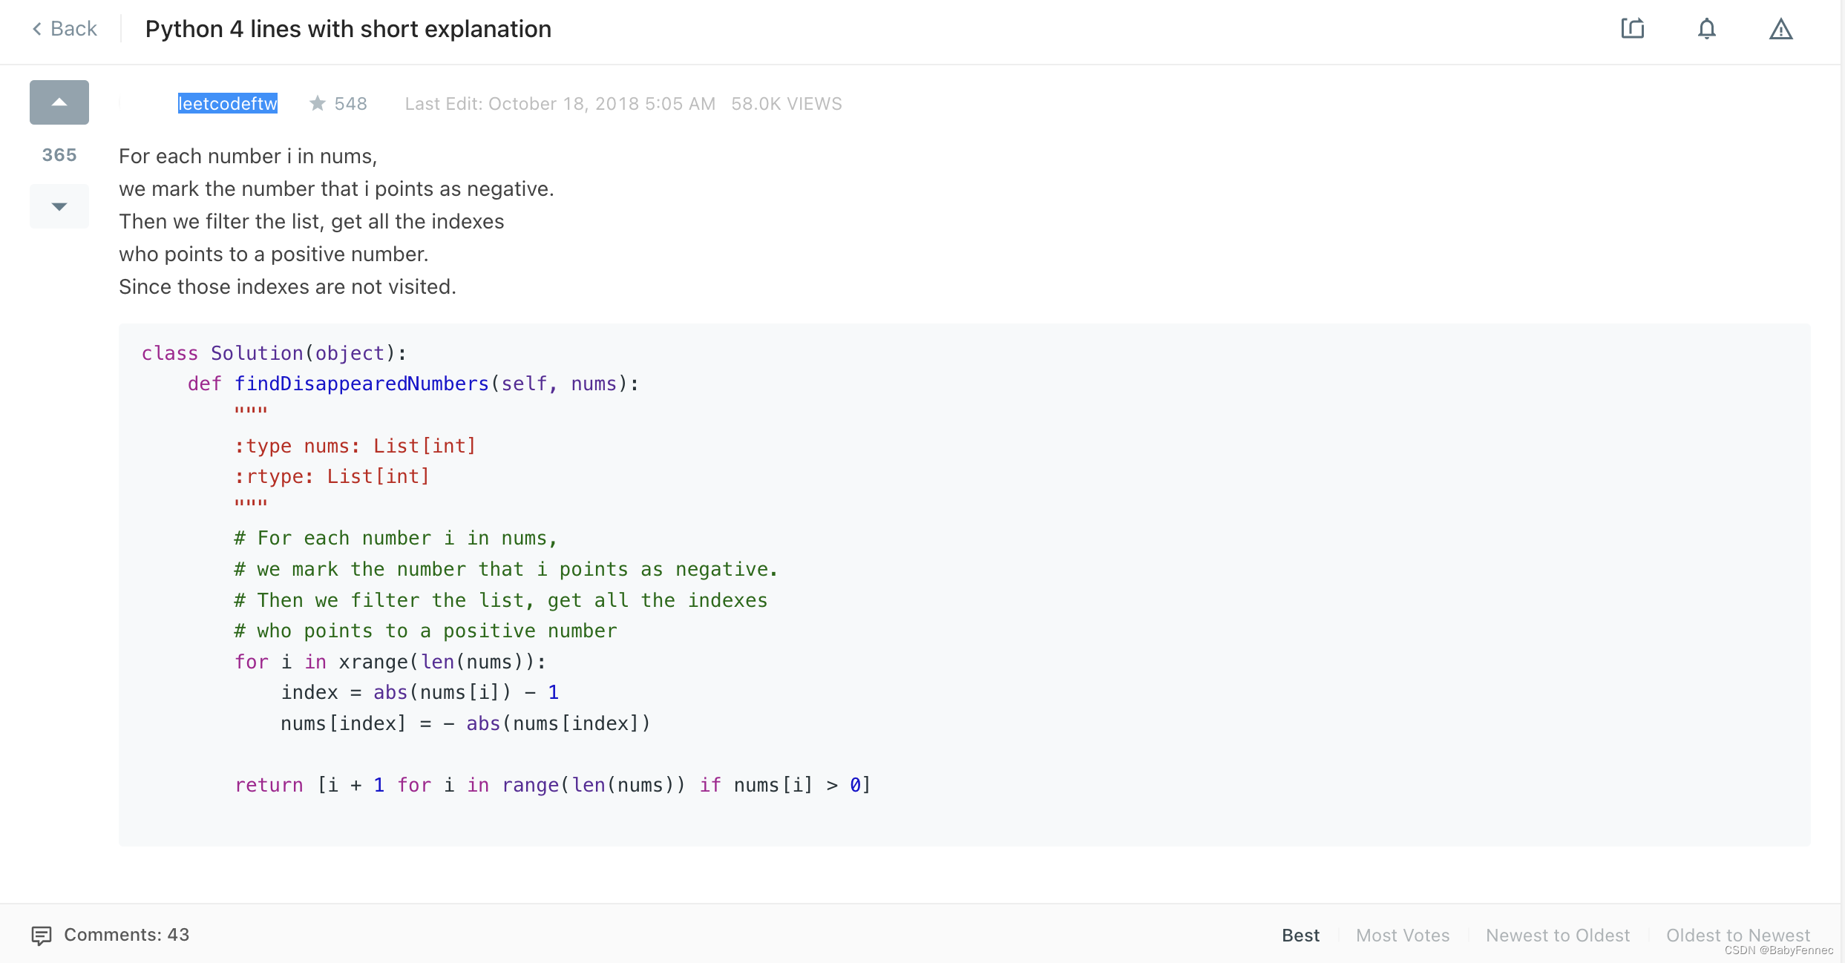Click the Back chevron arrow
This screenshot has height=963, width=1845.
(x=36, y=29)
